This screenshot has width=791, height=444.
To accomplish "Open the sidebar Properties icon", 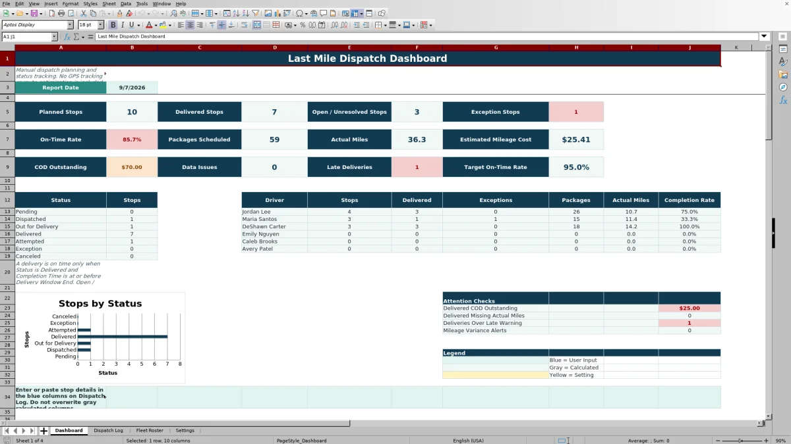I will 783,49.
